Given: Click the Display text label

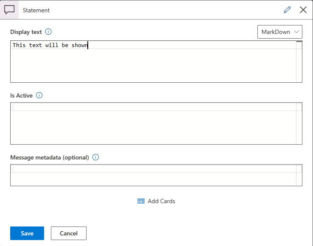Looking at the screenshot, I should point(26,32).
